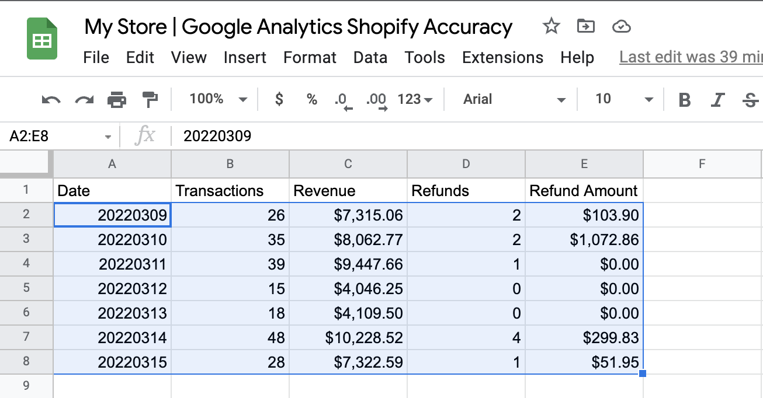Toggle italic formatting
Viewport: 763px width, 398px height.
coord(718,100)
